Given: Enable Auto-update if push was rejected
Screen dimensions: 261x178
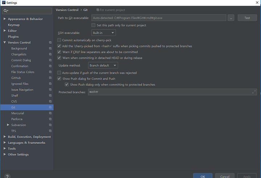Looking at the screenshot, I should coord(59,73).
